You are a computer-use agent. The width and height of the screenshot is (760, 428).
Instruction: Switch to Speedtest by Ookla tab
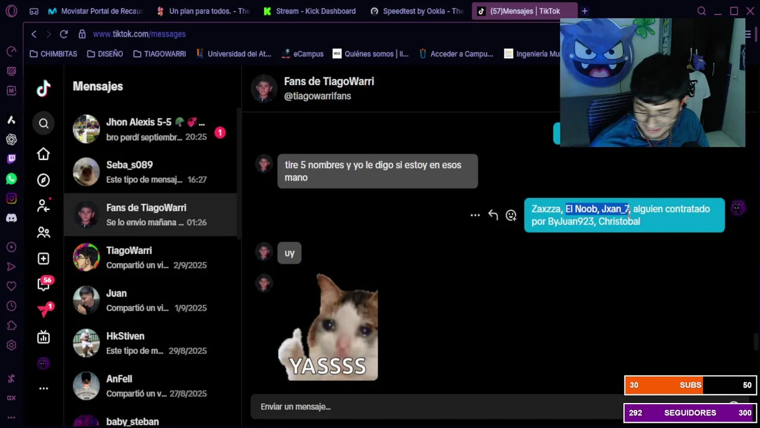pos(417,11)
